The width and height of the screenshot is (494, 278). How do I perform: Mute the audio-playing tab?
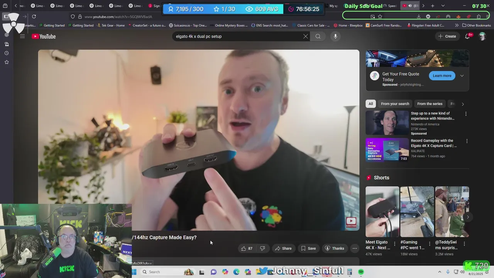point(410,6)
